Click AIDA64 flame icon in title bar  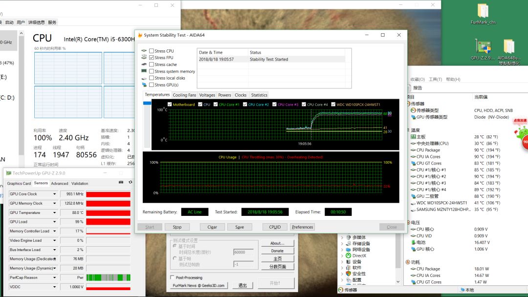click(140, 35)
